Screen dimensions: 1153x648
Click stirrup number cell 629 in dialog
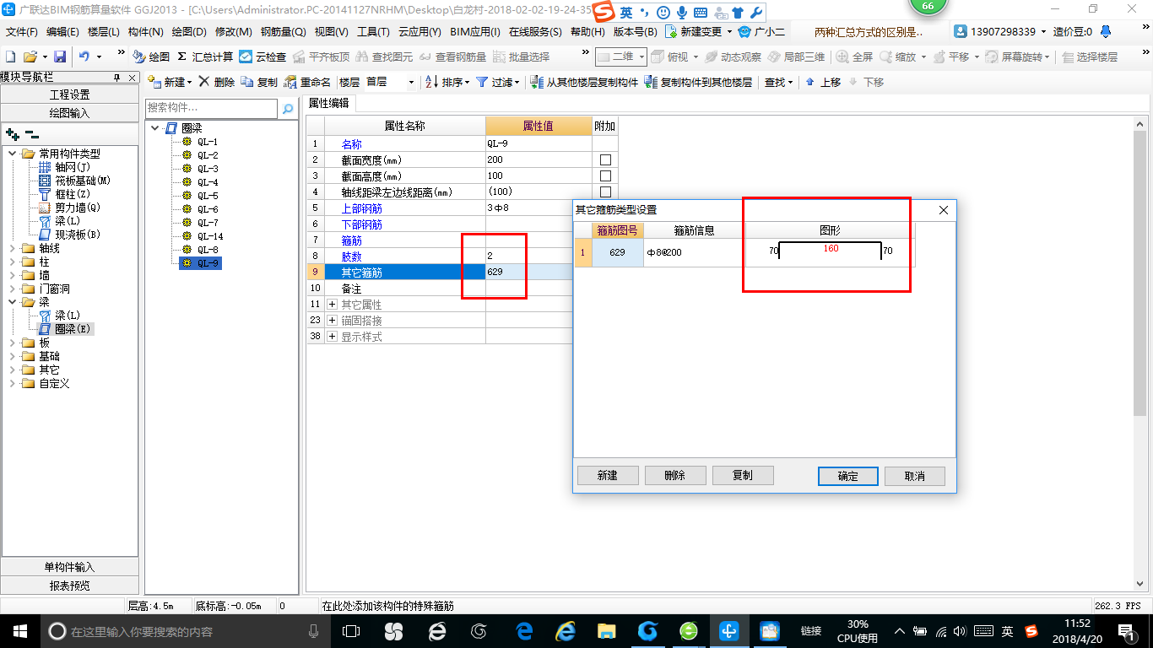tap(617, 252)
